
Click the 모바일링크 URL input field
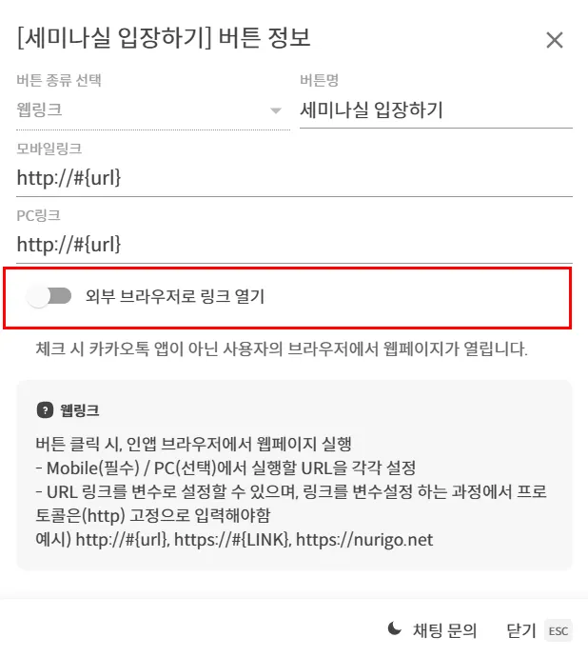click(x=294, y=178)
